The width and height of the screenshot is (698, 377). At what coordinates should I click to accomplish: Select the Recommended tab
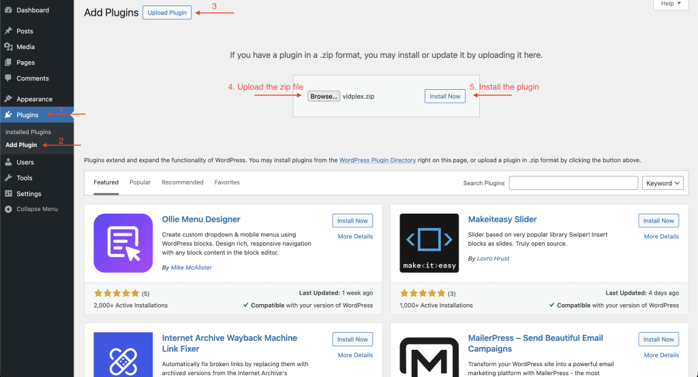[x=182, y=182]
